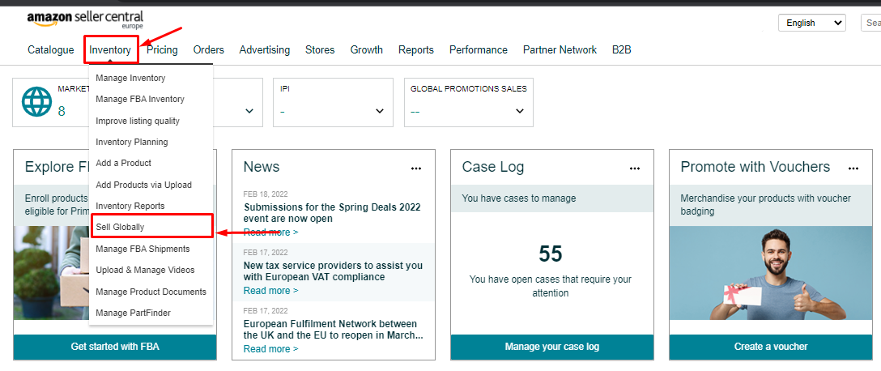The height and width of the screenshot is (371, 881).
Task: Open the Reports menu
Action: (415, 50)
